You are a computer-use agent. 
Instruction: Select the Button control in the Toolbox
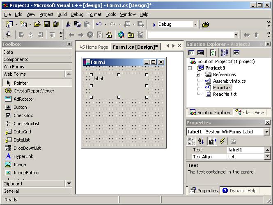(x=20, y=107)
